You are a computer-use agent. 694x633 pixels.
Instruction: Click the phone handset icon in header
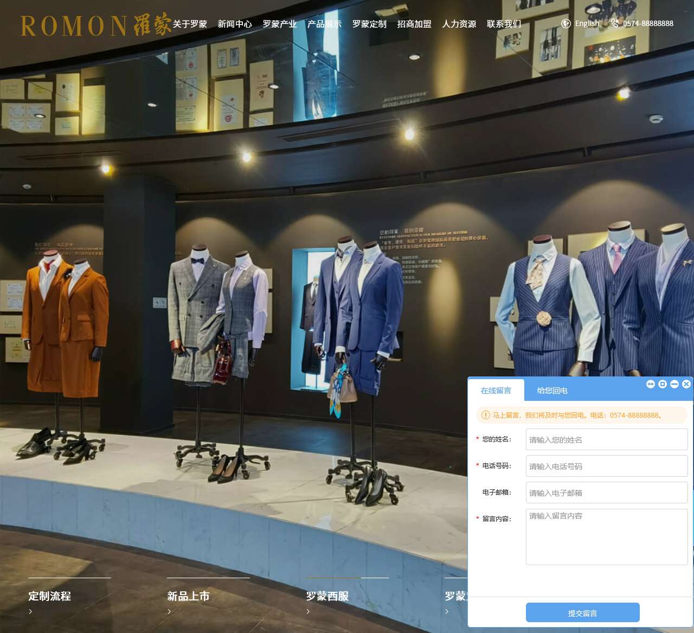coord(614,23)
